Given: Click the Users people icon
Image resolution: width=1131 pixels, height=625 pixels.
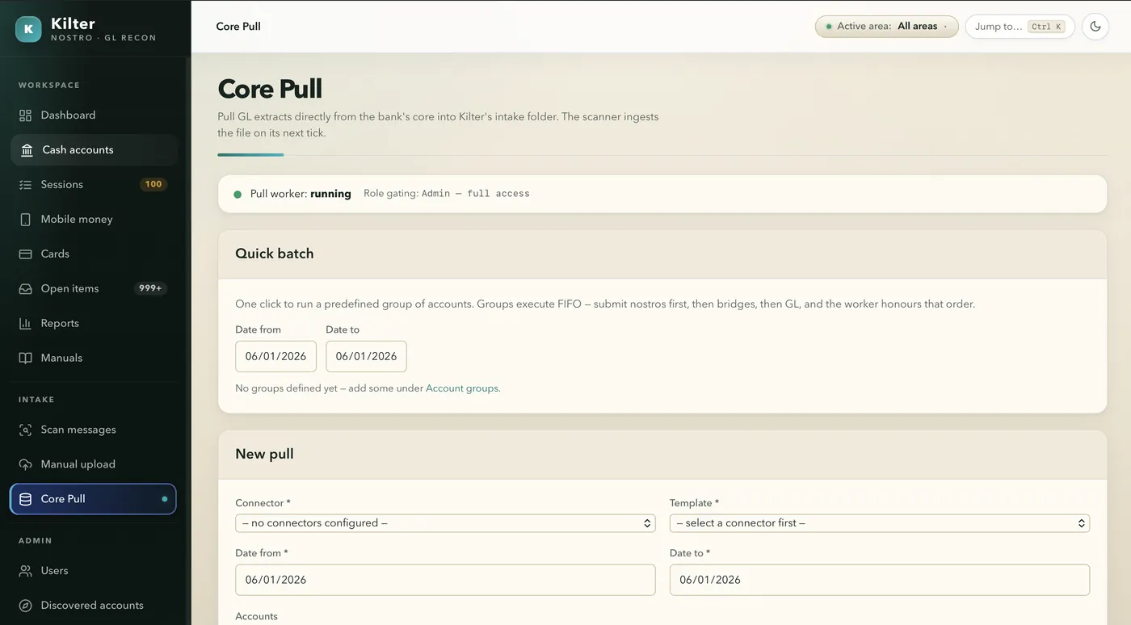Looking at the screenshot, I should [26, 571].
